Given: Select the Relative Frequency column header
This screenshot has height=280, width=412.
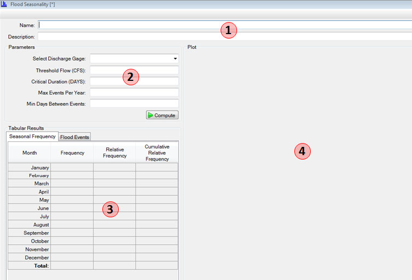Looking at the screenshot, I should (x=114, y=152).
